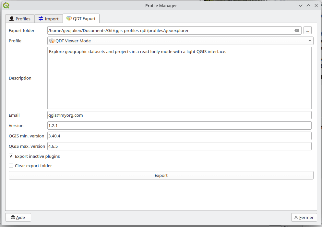This screenshot has width=322, height=227.
Task: Open the Profile selection dropdown
Action: [x=310, y=41]
